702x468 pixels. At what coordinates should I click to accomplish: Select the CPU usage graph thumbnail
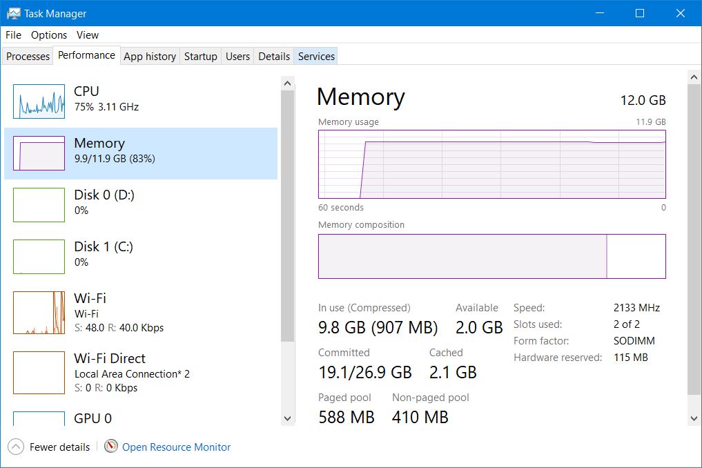click(x=39, y=101)
